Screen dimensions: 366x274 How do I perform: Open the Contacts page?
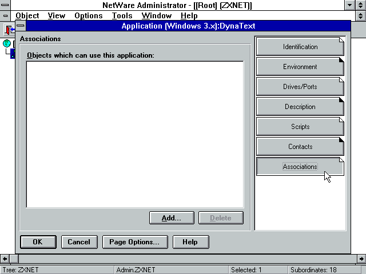[x=300, y=147]
